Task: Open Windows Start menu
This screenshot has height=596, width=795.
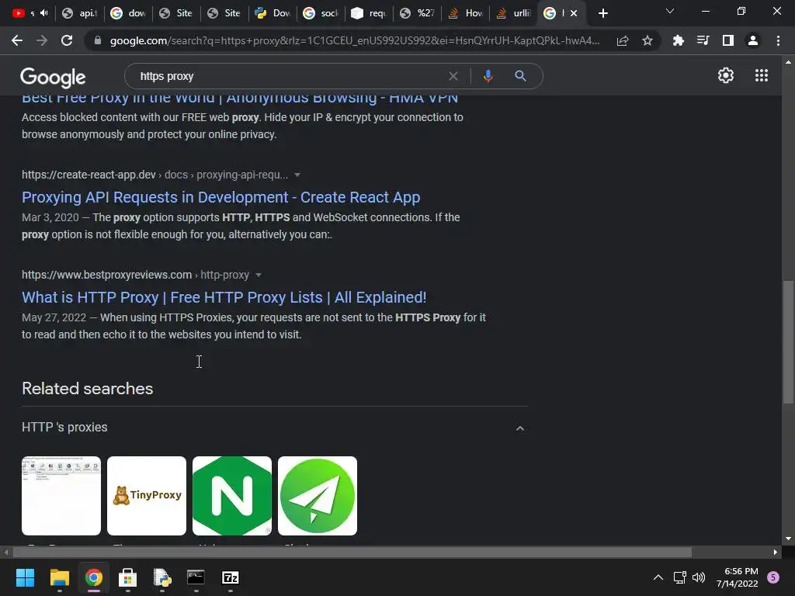Action: tap(25, 577)
